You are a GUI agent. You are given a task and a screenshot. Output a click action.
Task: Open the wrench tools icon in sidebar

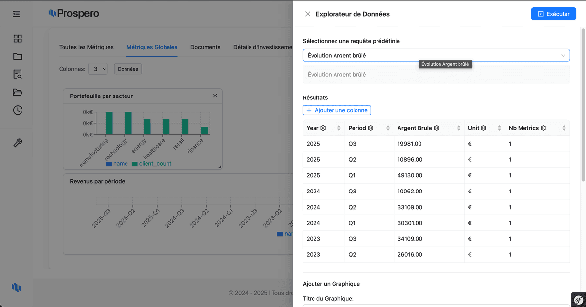[18, 143]
